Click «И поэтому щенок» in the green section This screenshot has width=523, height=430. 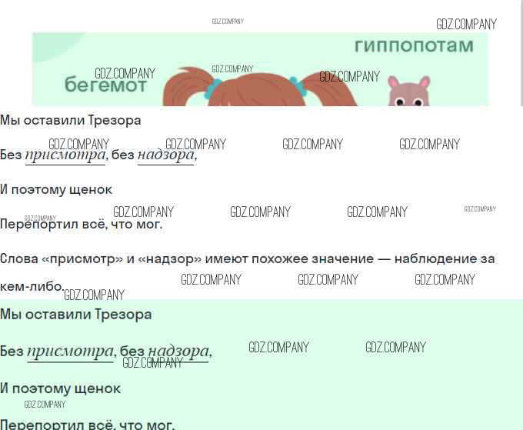(60, 388)
